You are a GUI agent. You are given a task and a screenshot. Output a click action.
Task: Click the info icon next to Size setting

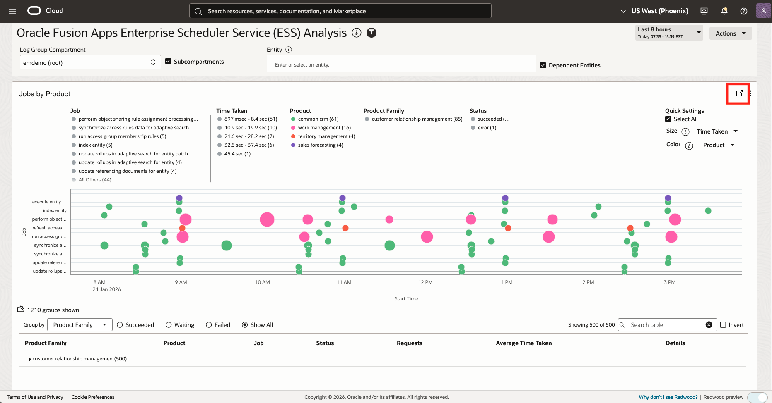(x=686, y=131)
